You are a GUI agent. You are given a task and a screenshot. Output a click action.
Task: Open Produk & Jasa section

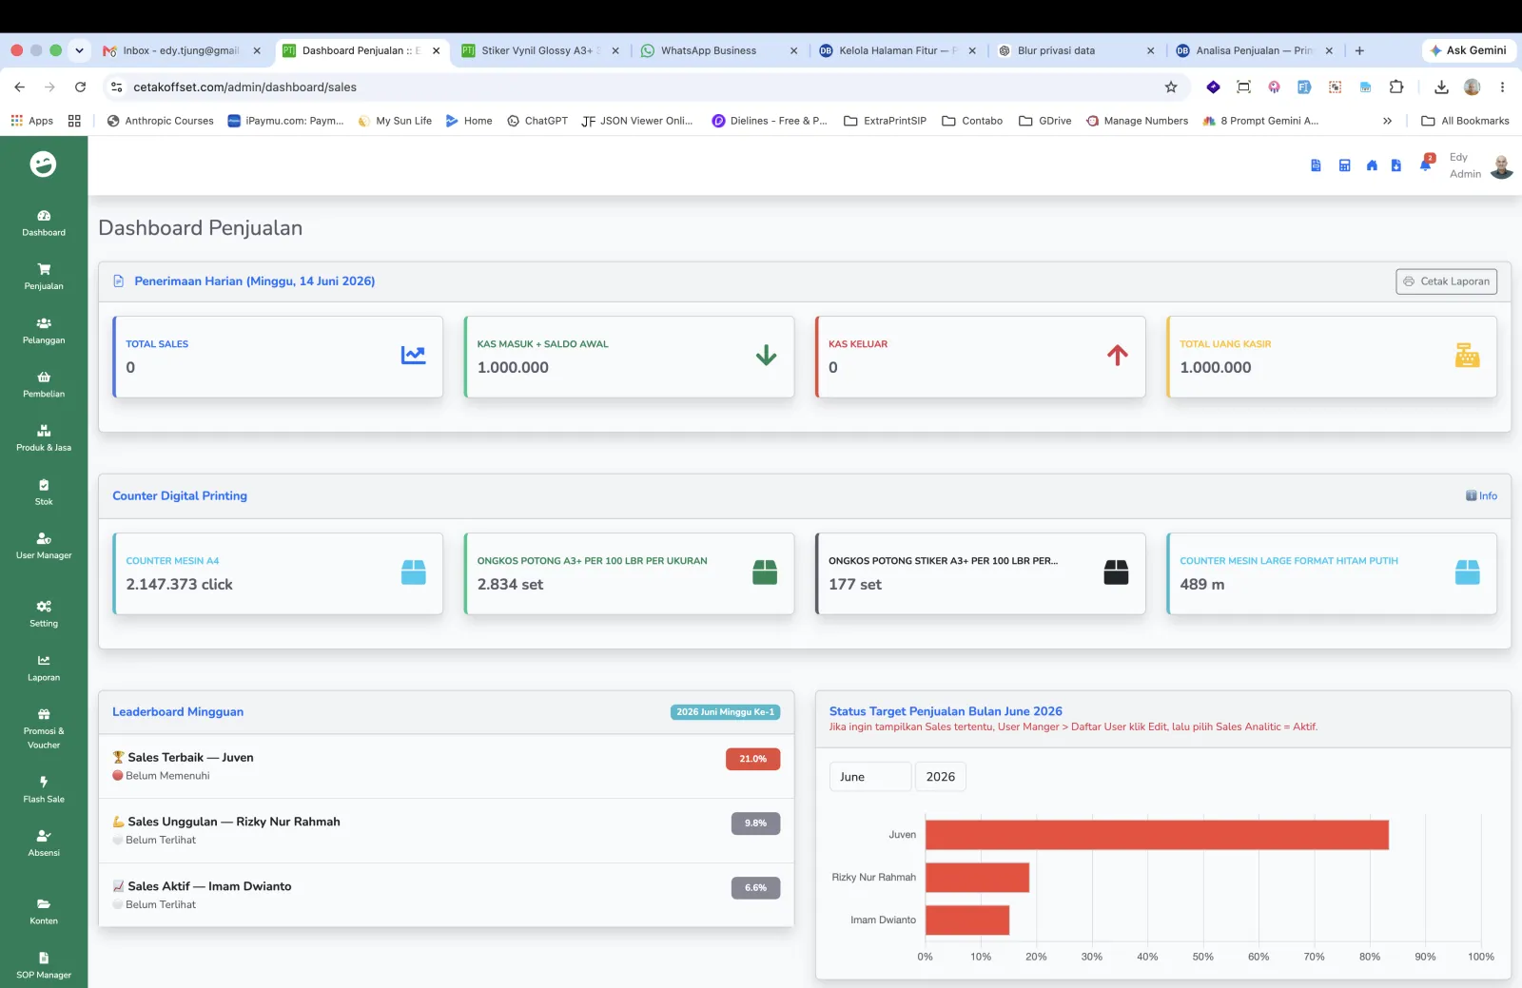click(44, 438)
